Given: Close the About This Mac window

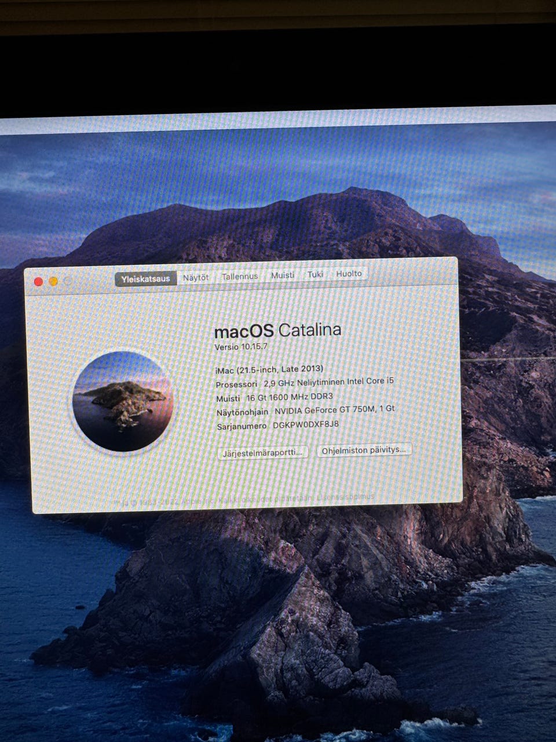Looking at the screenshot, I should pos(39,282).
